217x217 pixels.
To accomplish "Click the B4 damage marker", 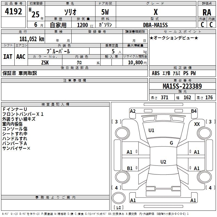I will tap(194, 111).
